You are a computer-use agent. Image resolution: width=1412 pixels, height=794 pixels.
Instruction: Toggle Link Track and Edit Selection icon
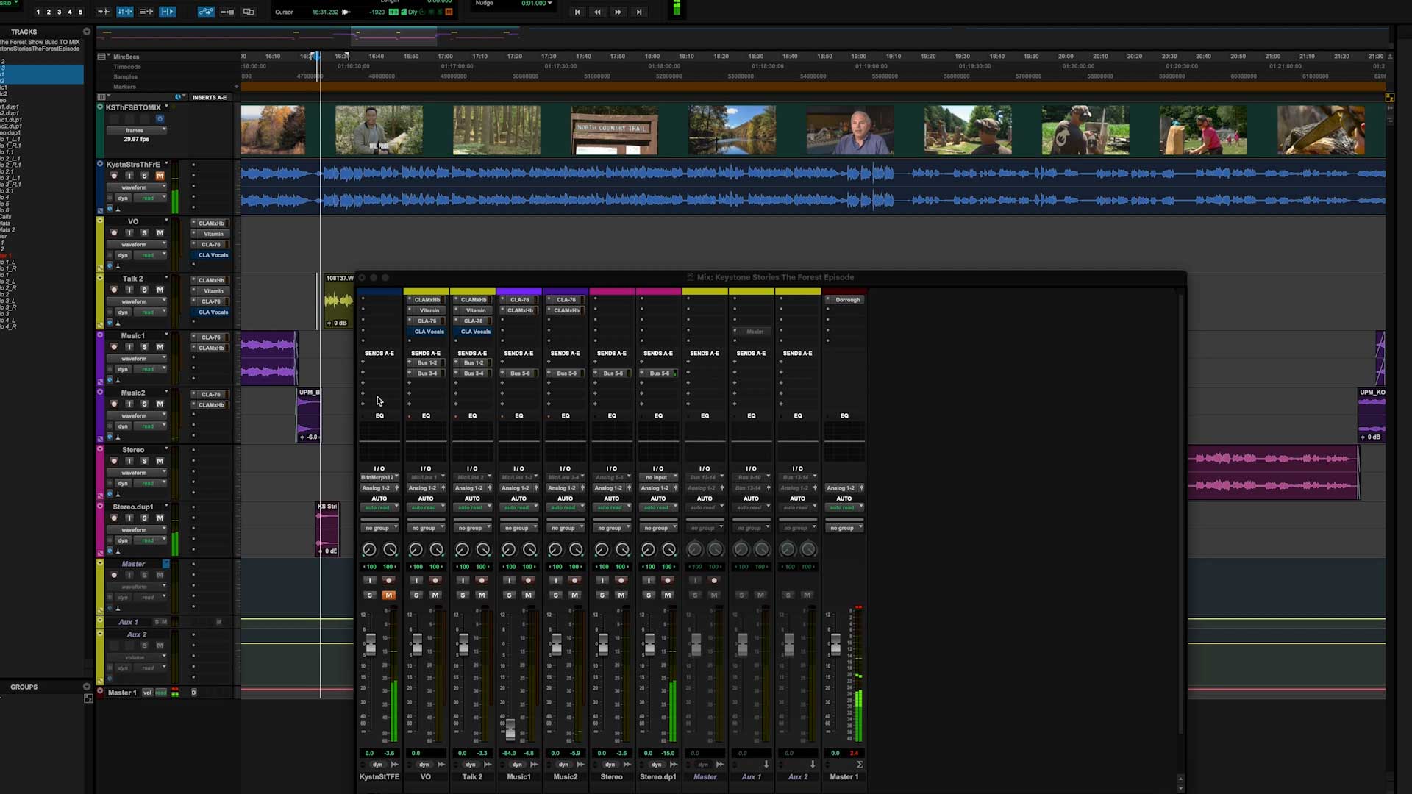[146, 12]
